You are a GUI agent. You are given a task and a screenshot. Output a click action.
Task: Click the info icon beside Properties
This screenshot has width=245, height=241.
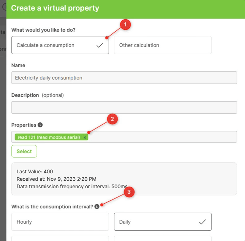point(40,125)
